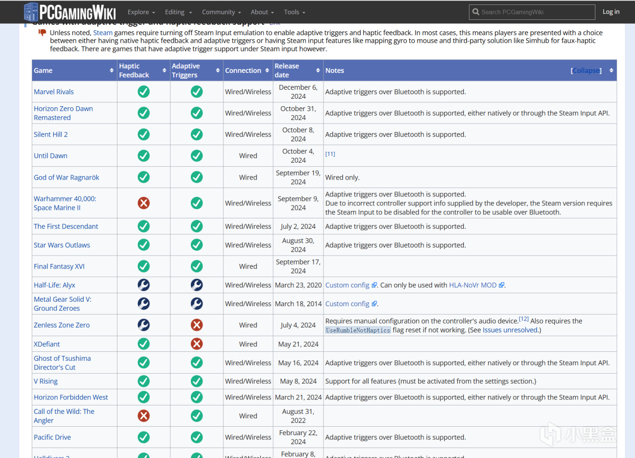Click Call of the Wild haptic red X icon

pos(144,416)
